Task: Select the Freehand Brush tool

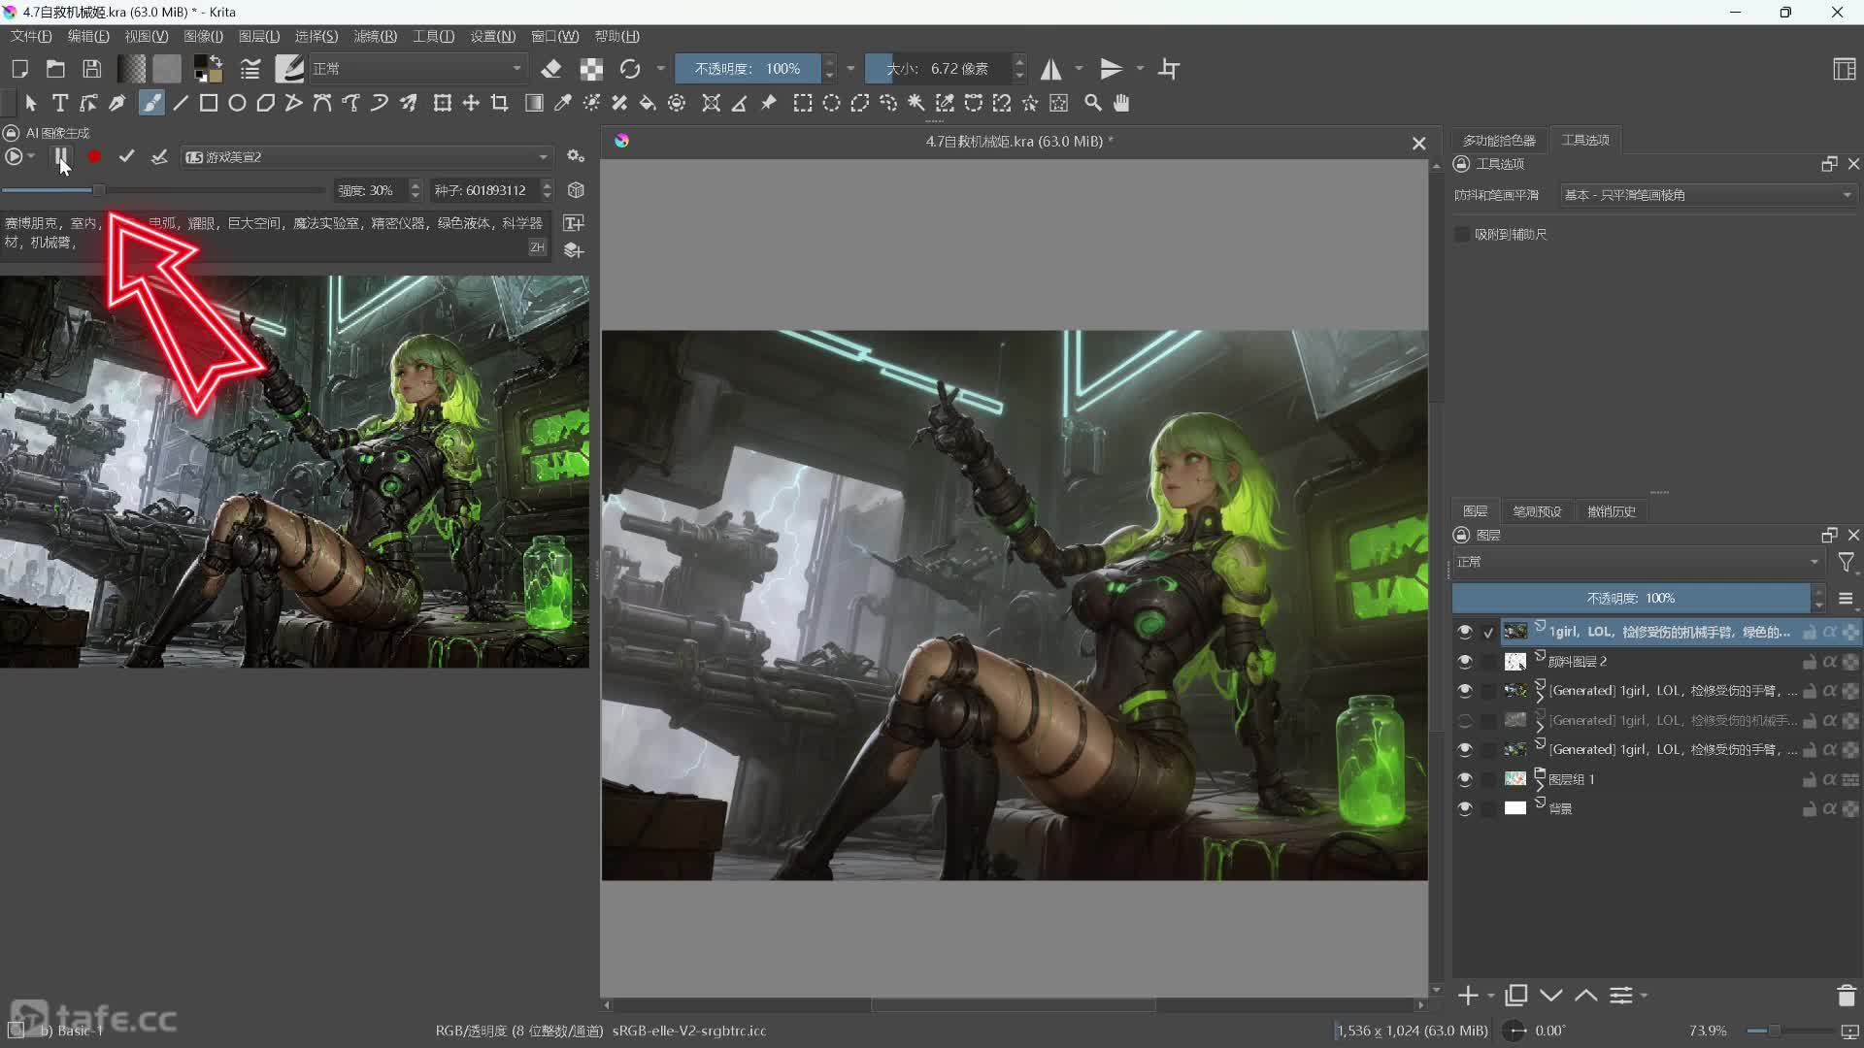Action: pyautogui.click(x=151, y=103)
